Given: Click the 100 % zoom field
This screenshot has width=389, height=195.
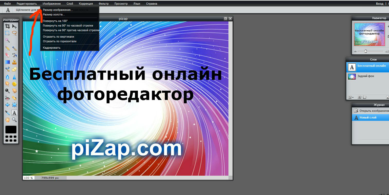Looking at the screenshot, I should pos(28,178).
